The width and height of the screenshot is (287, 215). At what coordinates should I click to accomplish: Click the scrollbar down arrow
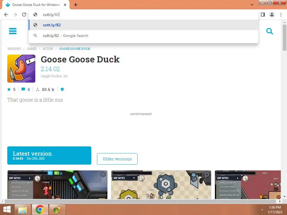pos(284,197)
